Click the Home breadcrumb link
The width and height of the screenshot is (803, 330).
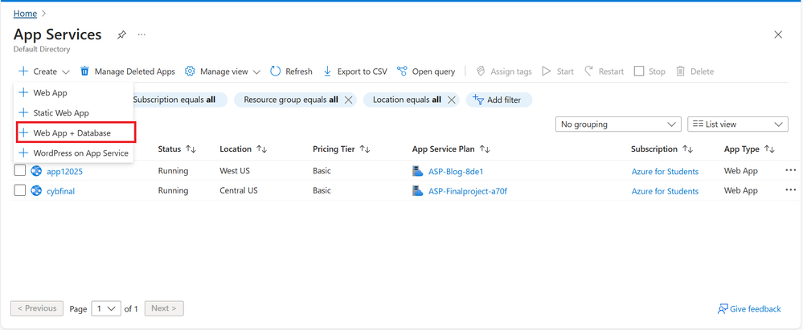[x=25, y=14]
